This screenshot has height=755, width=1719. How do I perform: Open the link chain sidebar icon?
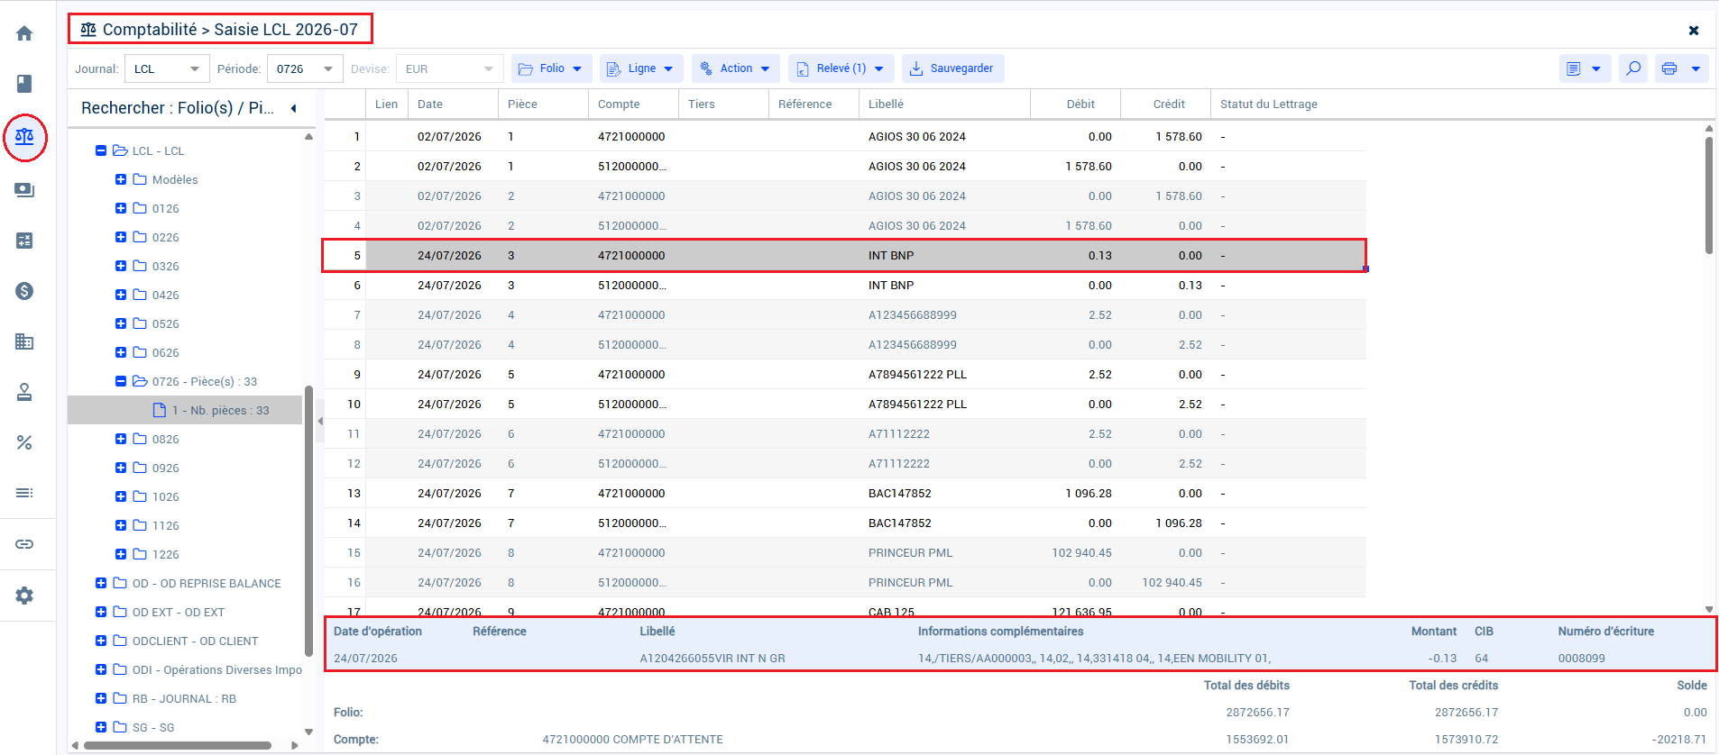click(24, 544)
